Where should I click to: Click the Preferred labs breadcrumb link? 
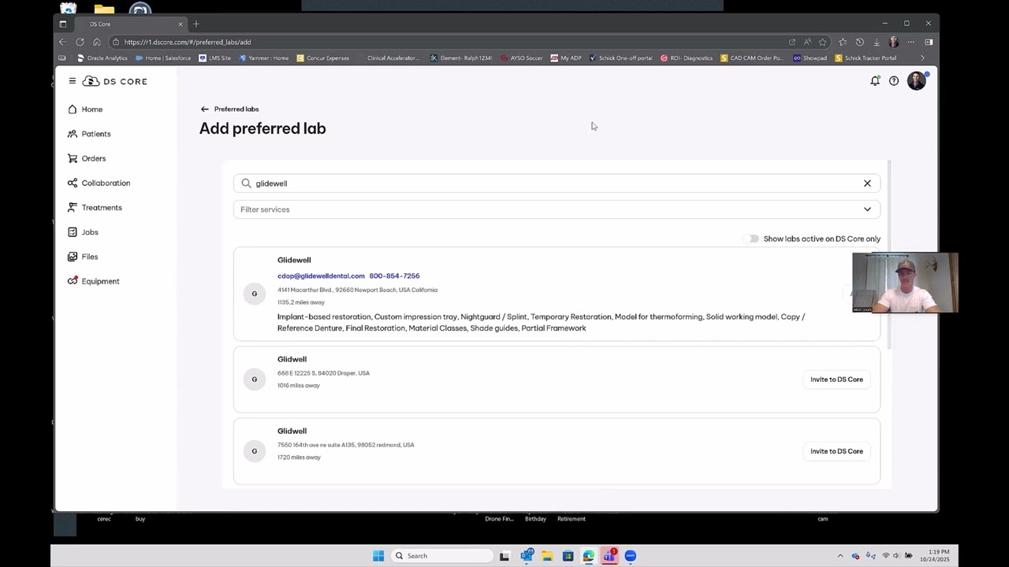tap(236, 109)
